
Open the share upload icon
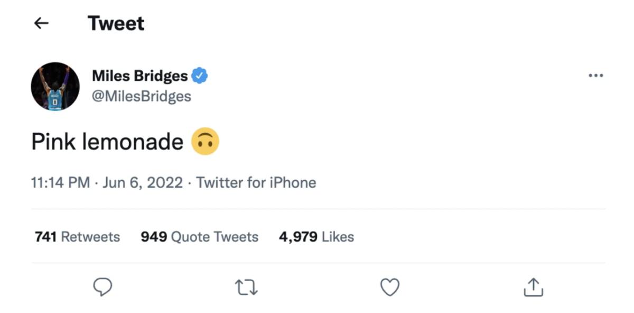pyautogui.click(x=533, y=287)
